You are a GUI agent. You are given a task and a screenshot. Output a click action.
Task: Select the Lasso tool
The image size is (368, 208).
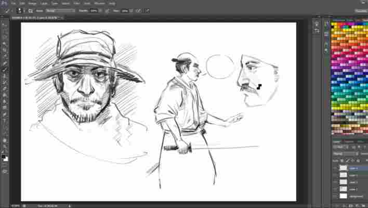pos(5,37)
